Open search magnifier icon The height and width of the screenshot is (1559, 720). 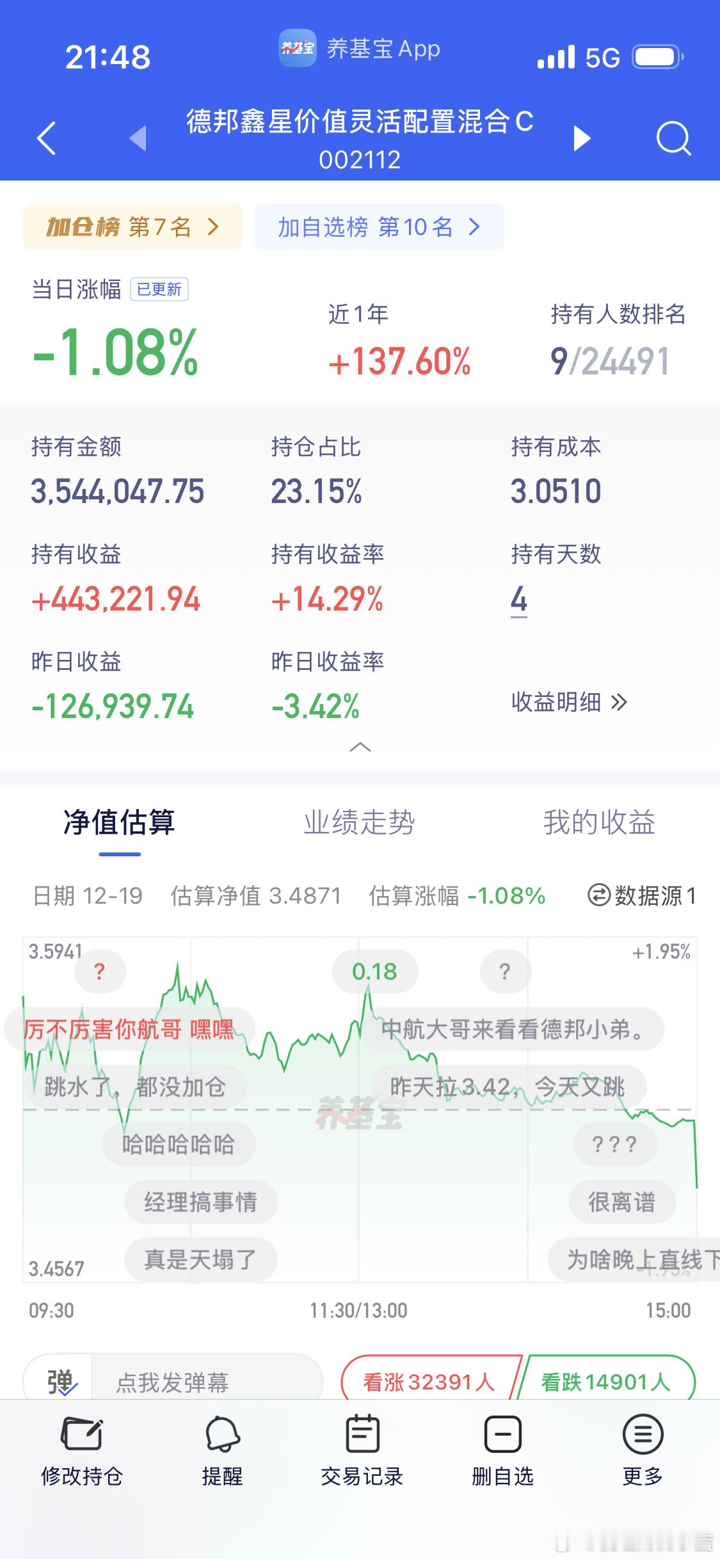point(674,138)
